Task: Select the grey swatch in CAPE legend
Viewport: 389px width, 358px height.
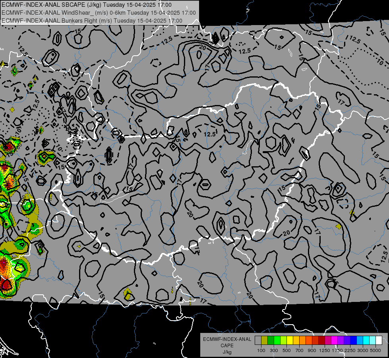Action: pyautogui.click(x=258, y=340)
